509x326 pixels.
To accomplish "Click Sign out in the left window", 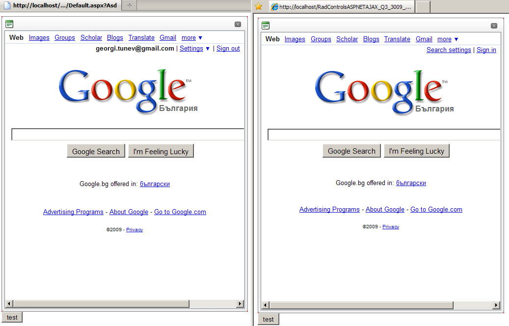I will pyautogui.click(x=228, y=49).
